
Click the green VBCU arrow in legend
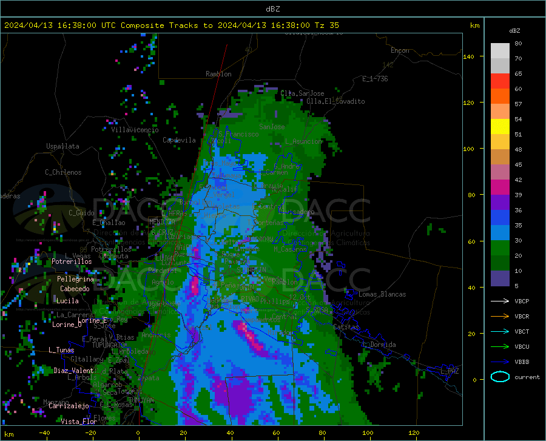pos(500,347)
